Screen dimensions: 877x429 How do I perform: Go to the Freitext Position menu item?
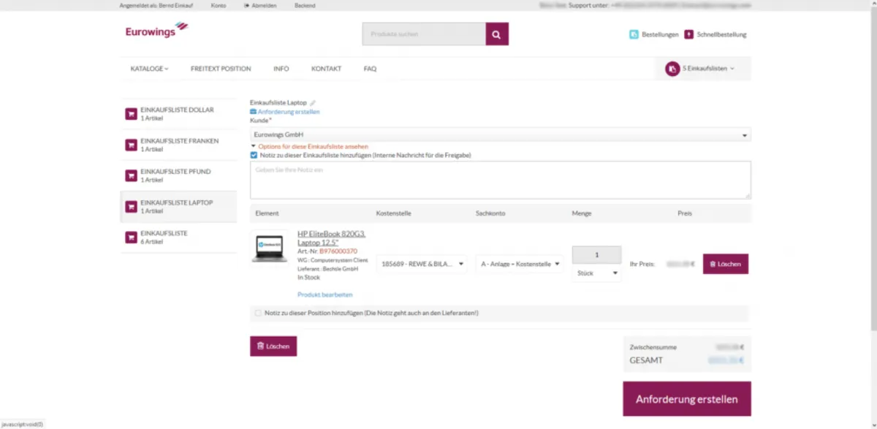(x=221, y=69)
